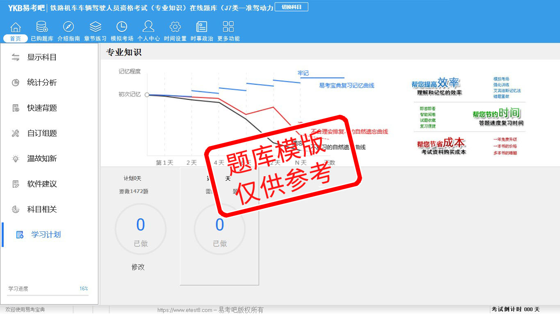Open 自订组题 sidebar item
Image resolution: width=560 pixels, height=314 pixels.
click(x=42, y=133)
